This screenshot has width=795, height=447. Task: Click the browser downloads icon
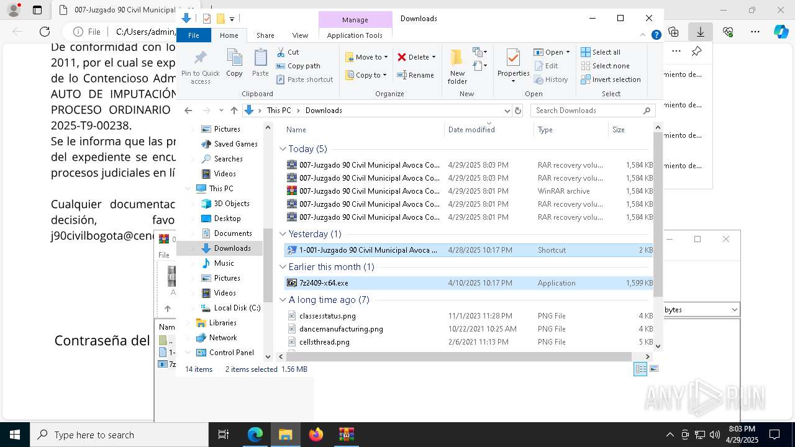701,32
